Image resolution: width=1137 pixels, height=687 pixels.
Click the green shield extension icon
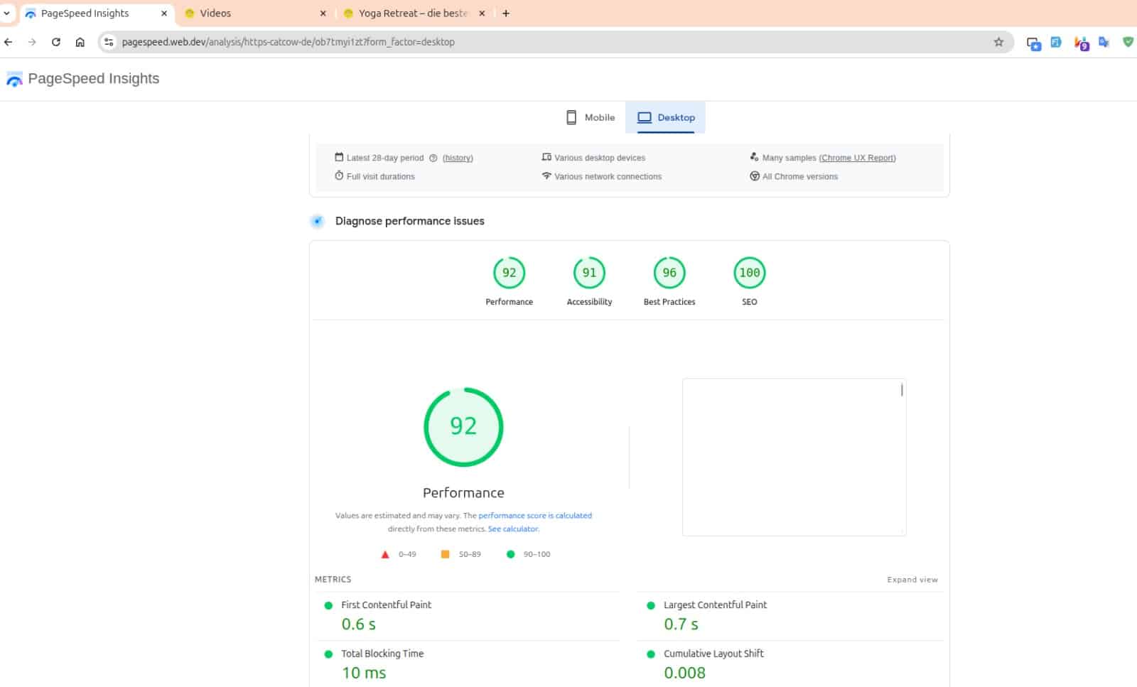click(1128, 42)
